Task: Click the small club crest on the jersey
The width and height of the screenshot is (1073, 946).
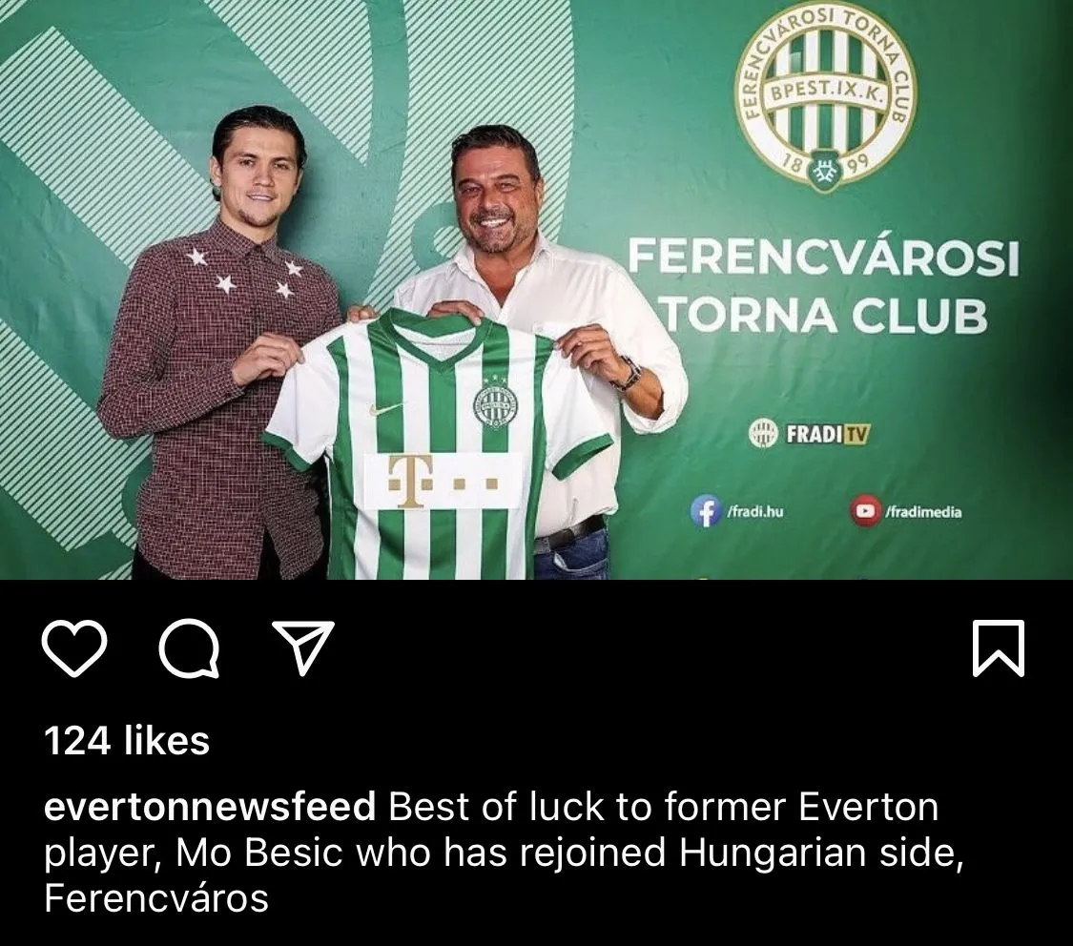Action: pyautogui.click(x=495, y=403)
